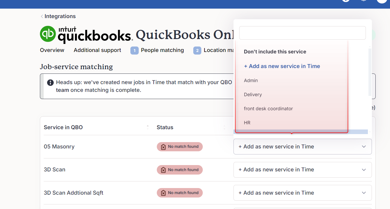The image size is (390, 209).
Task: Click the Intuit QuickBooks logo
Action: (x=86, y=34)
